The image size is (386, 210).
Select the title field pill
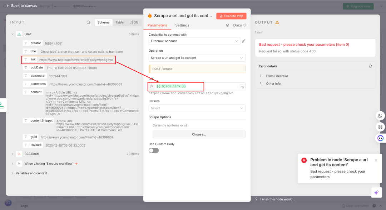coord(30,51)
